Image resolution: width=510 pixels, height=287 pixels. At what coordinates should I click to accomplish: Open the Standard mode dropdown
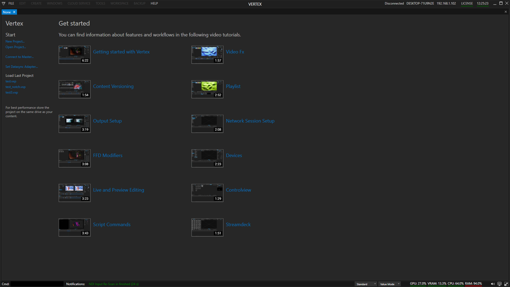(x=366, y=284)
